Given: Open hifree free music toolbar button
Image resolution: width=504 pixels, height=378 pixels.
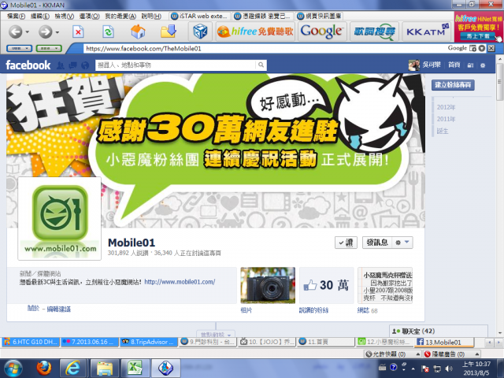Looking at the screenshot, I should (x=255, y=31).
